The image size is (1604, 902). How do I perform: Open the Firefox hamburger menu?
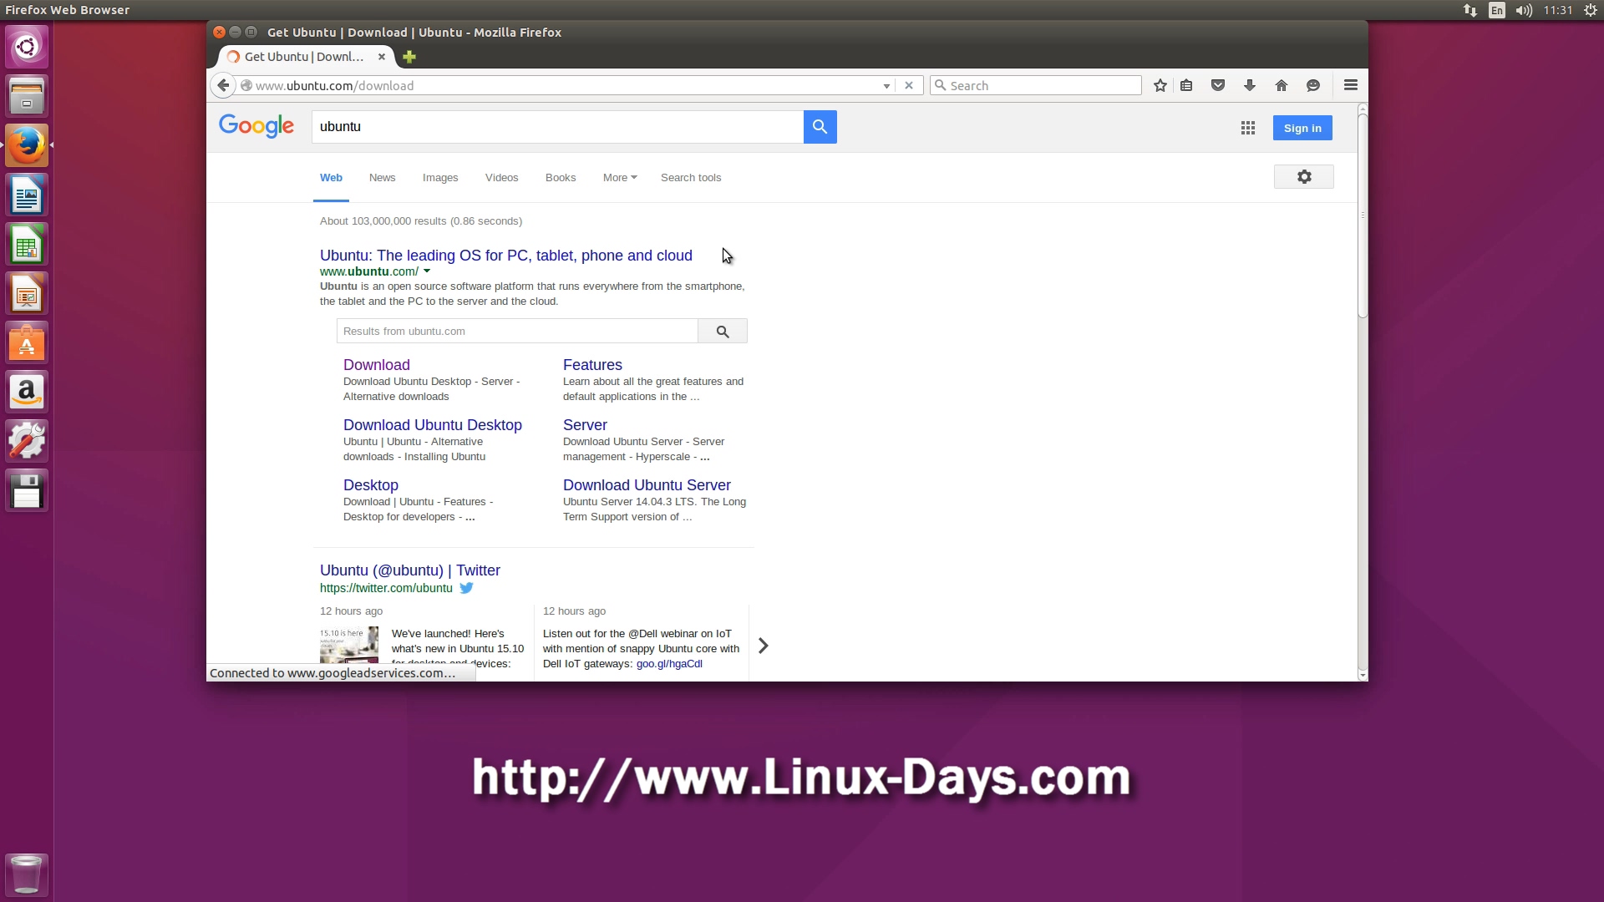tap(1351, 85)
